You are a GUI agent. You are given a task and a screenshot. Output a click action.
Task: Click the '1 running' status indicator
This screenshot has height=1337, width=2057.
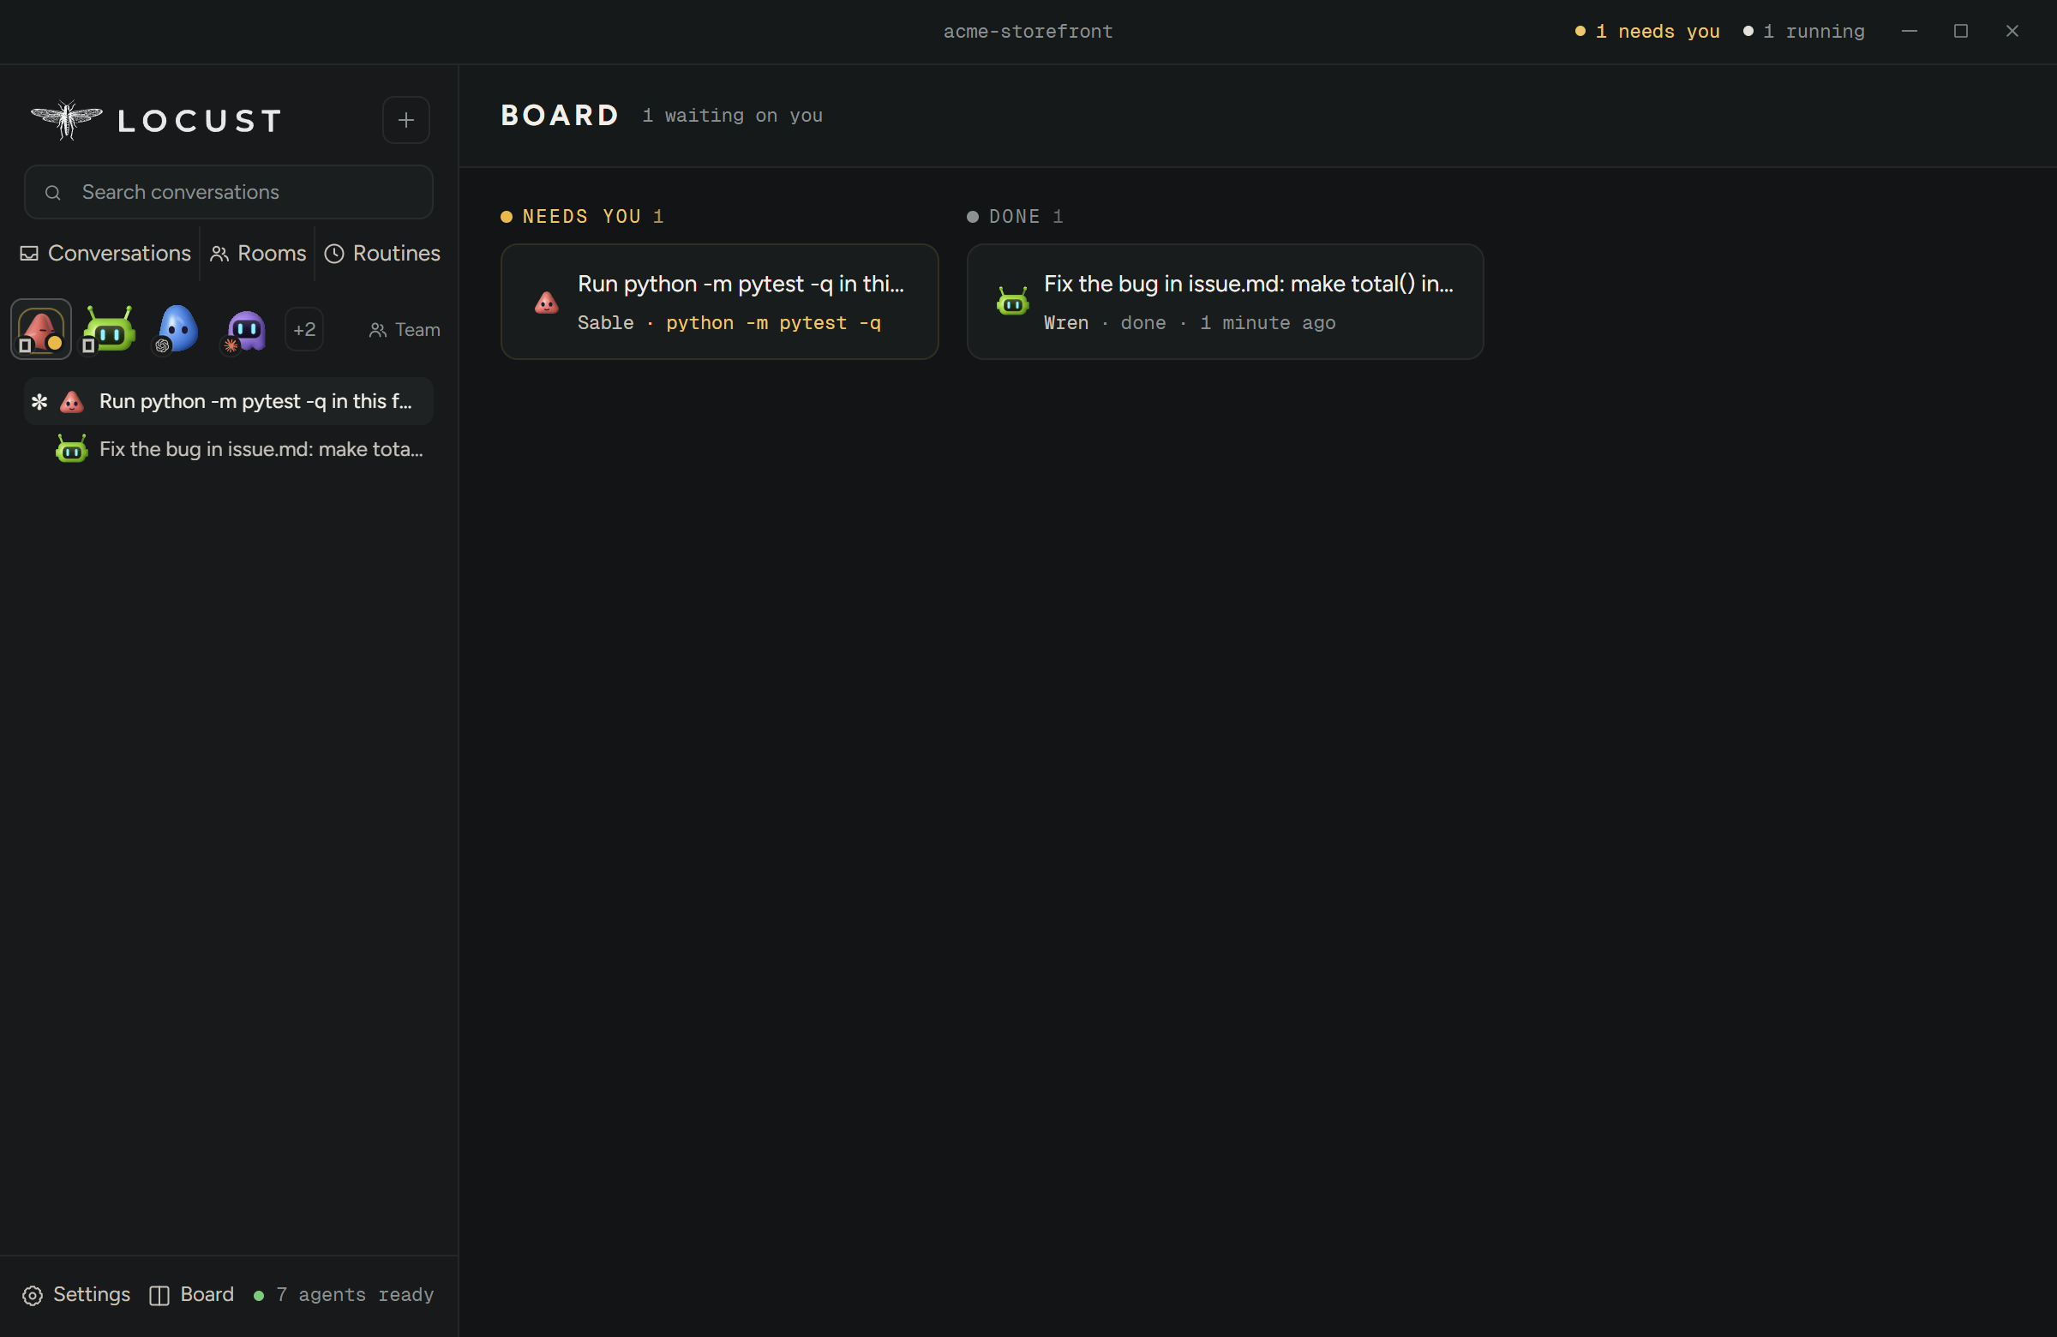1804,31
